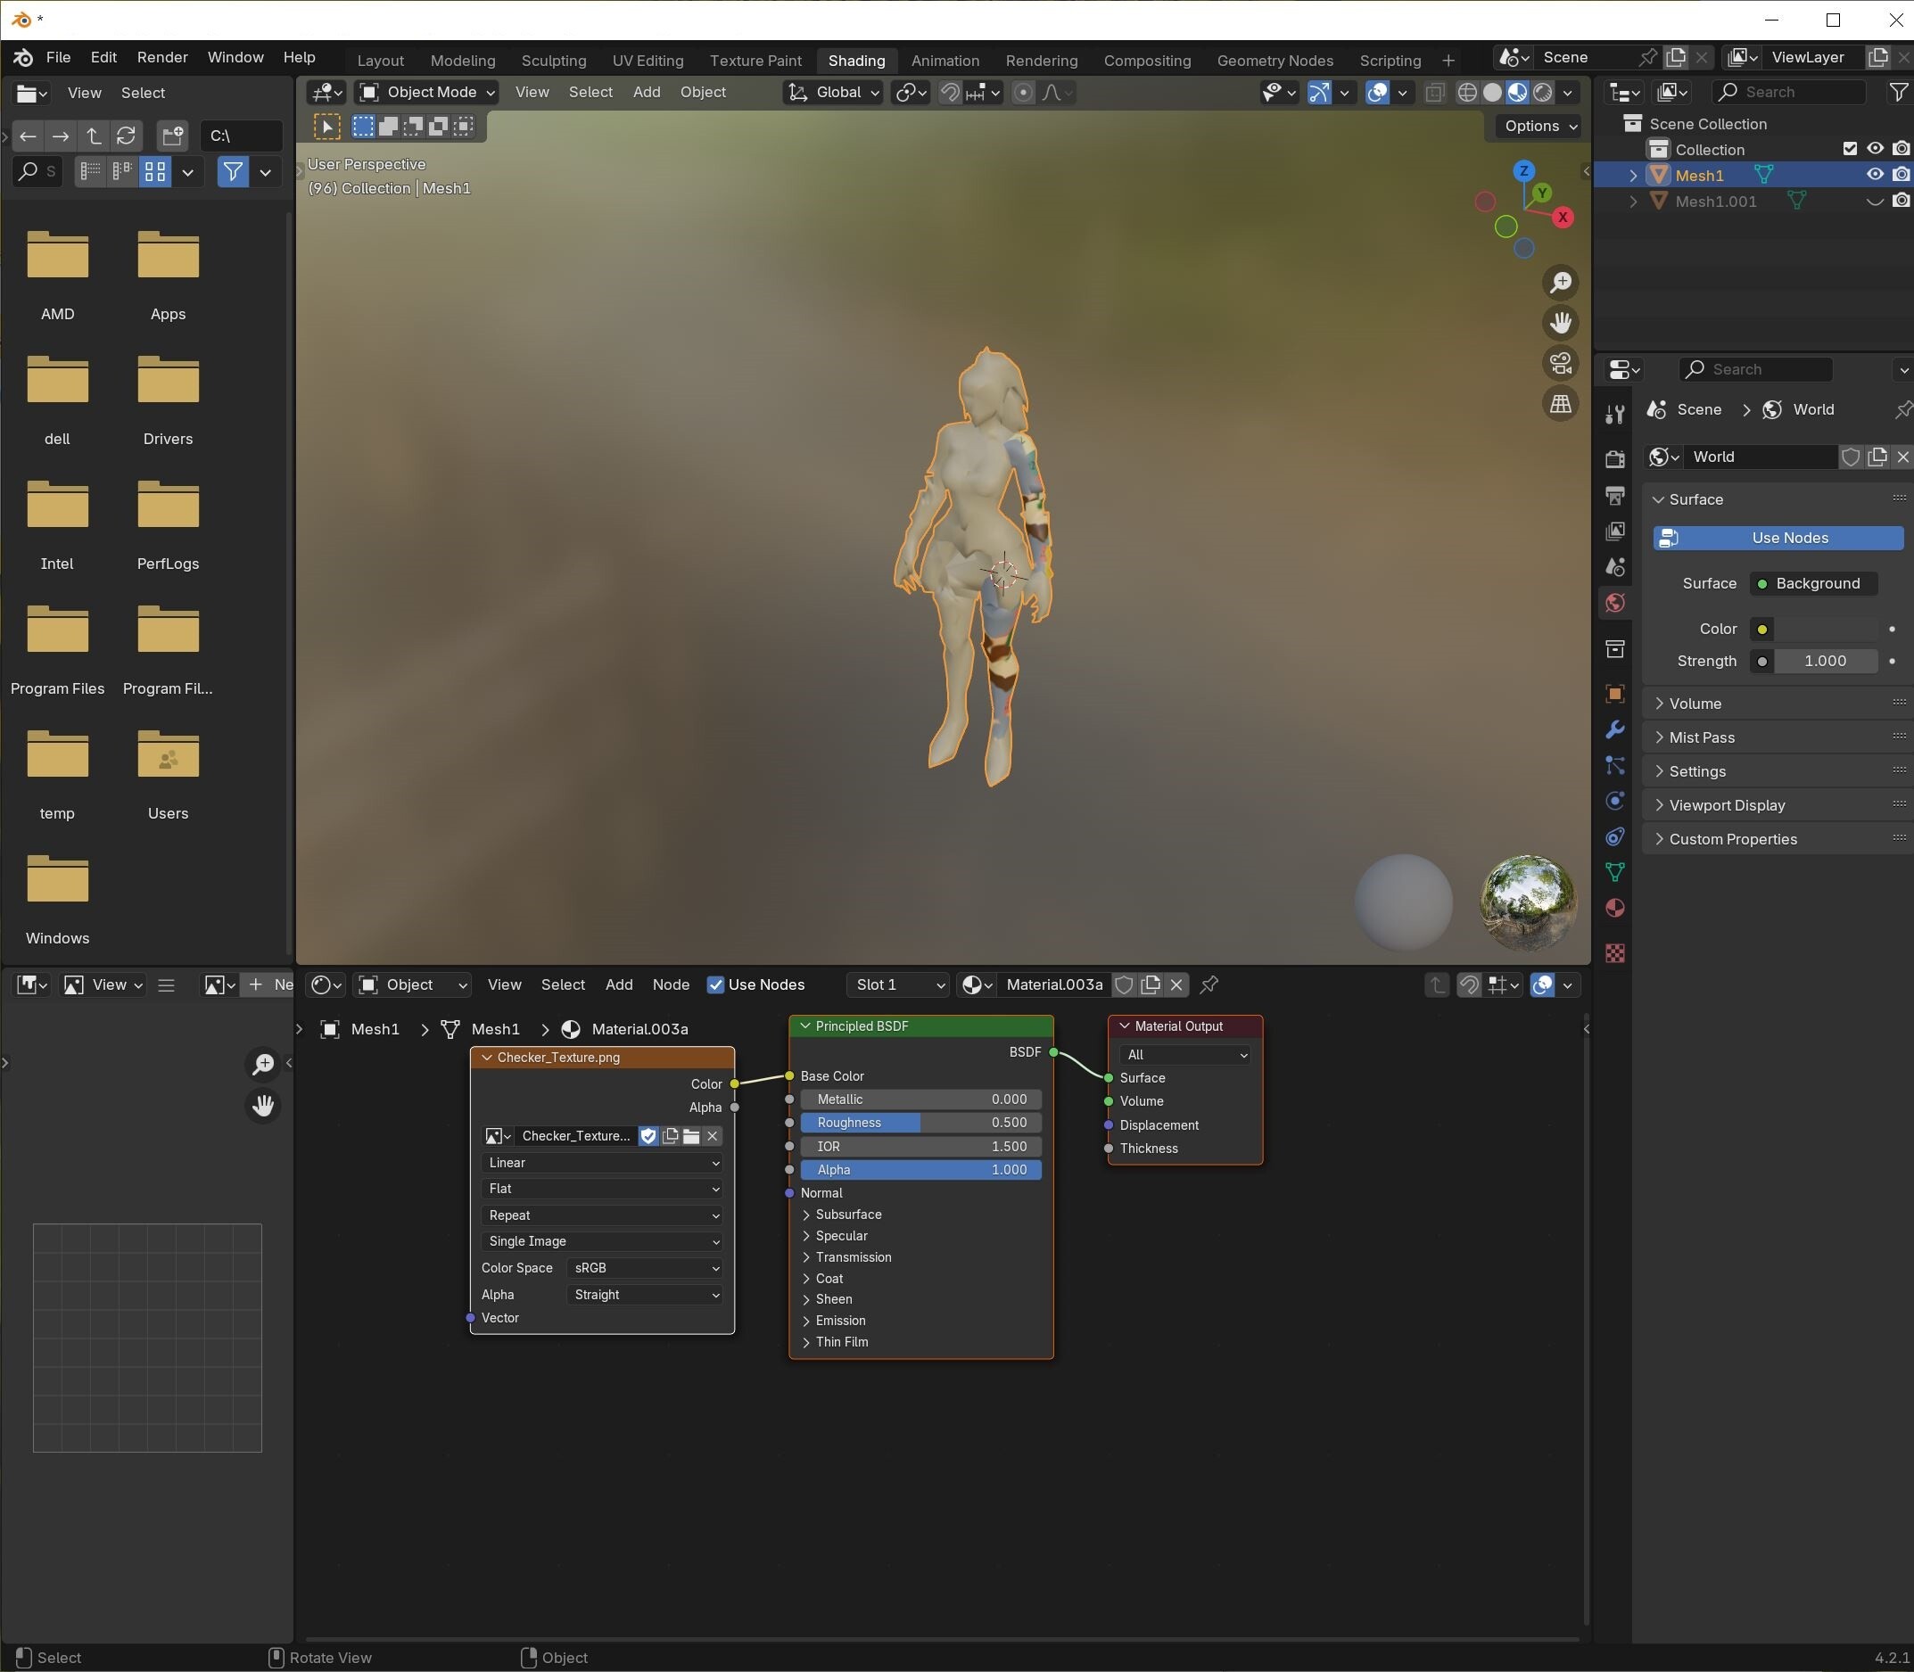Open the Add menu in node editor
The width and height of the screenshot is (1914, 1672).
tap(619, 984)
